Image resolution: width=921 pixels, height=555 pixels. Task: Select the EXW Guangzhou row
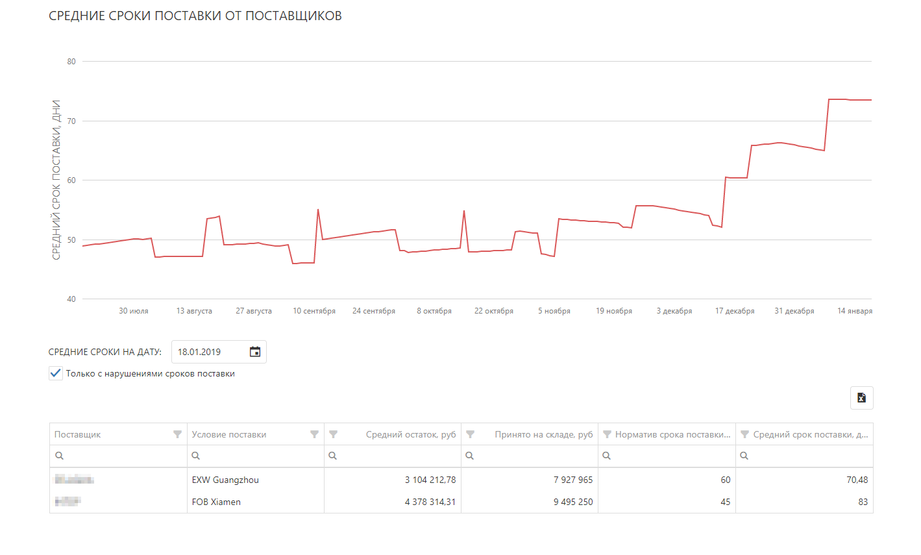tap(225, 480)
